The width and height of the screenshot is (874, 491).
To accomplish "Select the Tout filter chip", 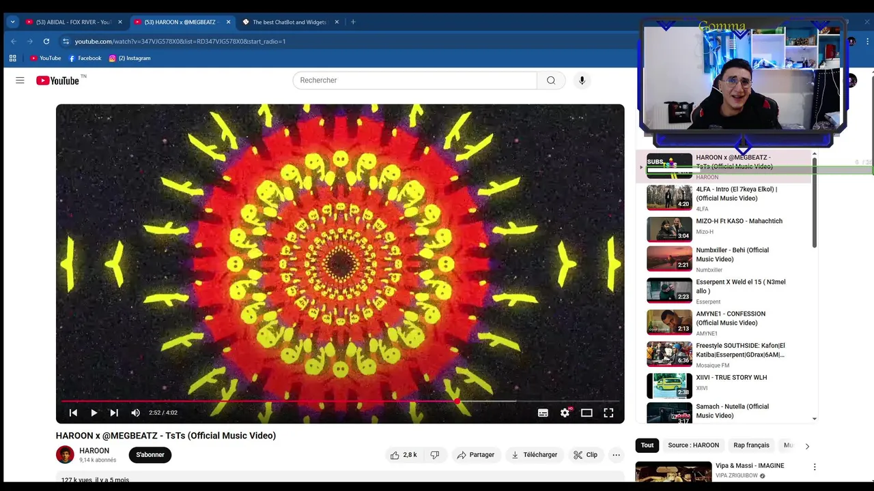I will (x=647, y=445).
